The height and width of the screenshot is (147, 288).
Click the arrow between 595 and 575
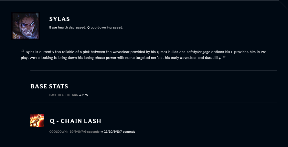click(x=80, y=95)
